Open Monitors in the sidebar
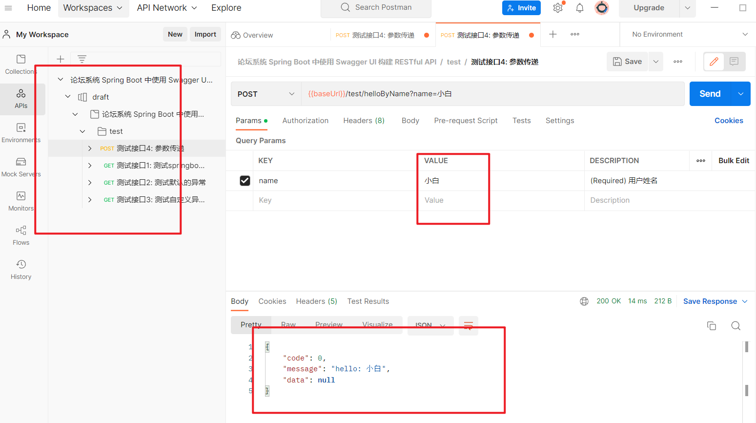Screen dimensions: 756x423 (21, 201)
